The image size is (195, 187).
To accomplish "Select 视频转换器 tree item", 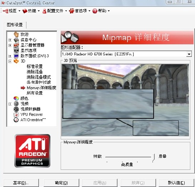I will tap(30, 109).
